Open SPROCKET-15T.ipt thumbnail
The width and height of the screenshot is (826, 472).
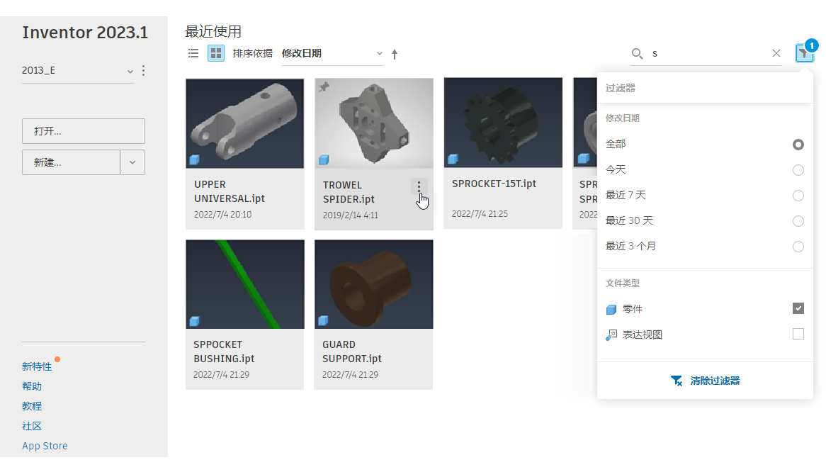[x=503, y=123]
